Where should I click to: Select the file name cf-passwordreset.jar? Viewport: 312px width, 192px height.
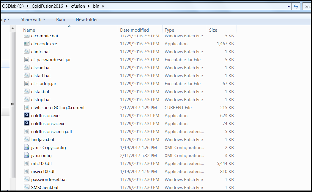click(51, 60)
